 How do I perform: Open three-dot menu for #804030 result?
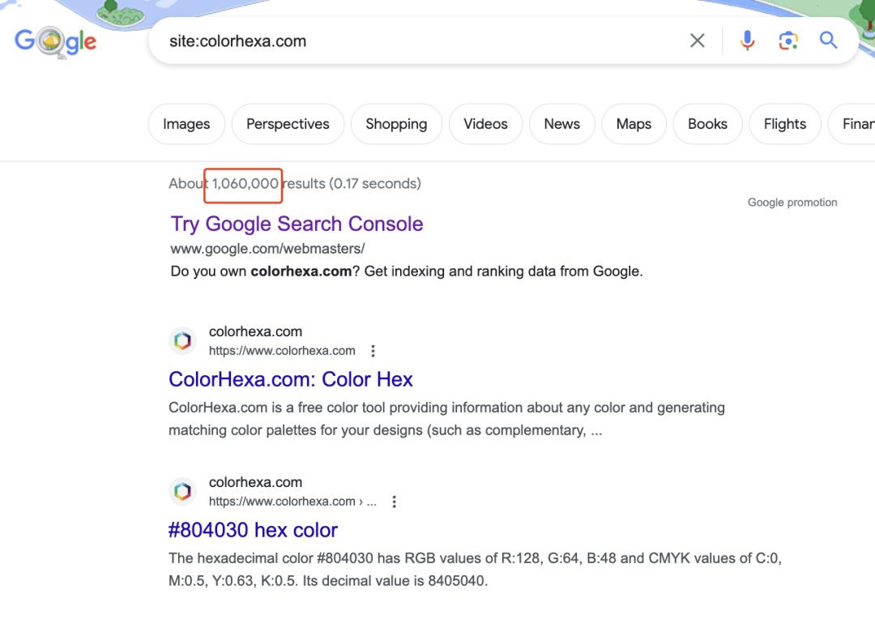pos(394,502)
